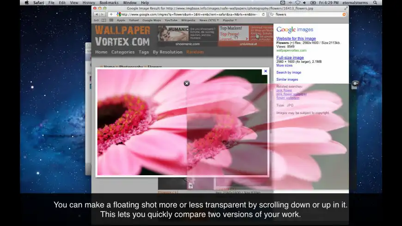Show all bookmarks book icon
402x226 pixels.
pyautogui.click(x=104, y=20)
